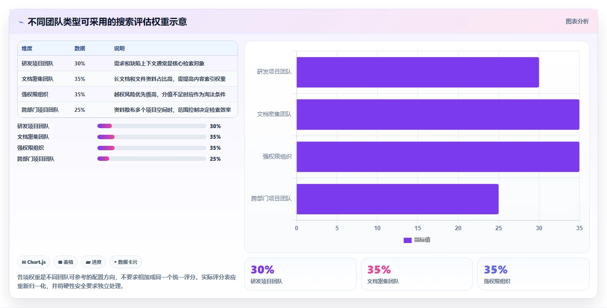Click the 研发项目团队 bar in the chart
607x308 pixels.
[418, 72]
